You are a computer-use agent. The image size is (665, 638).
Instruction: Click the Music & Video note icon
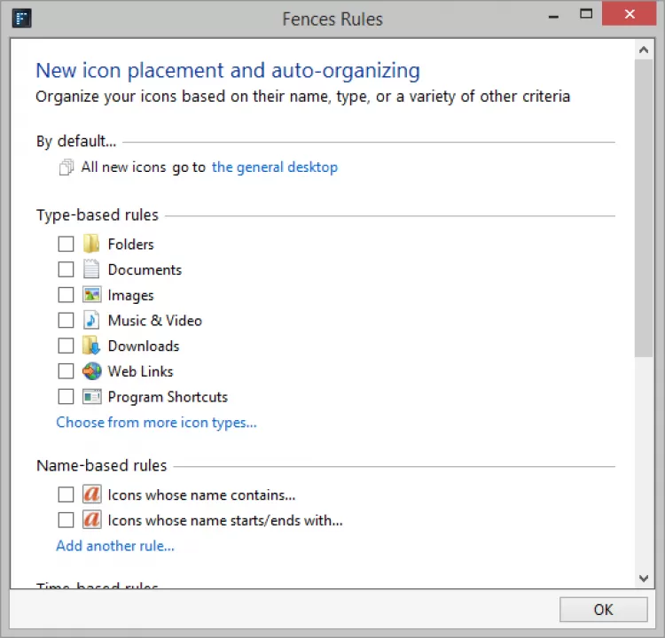[x=91, y=320]
